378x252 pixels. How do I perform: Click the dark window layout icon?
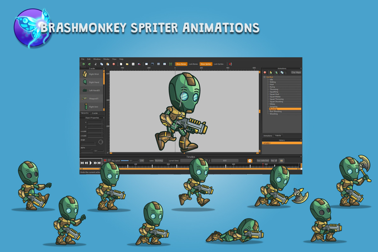coord(152,64)
